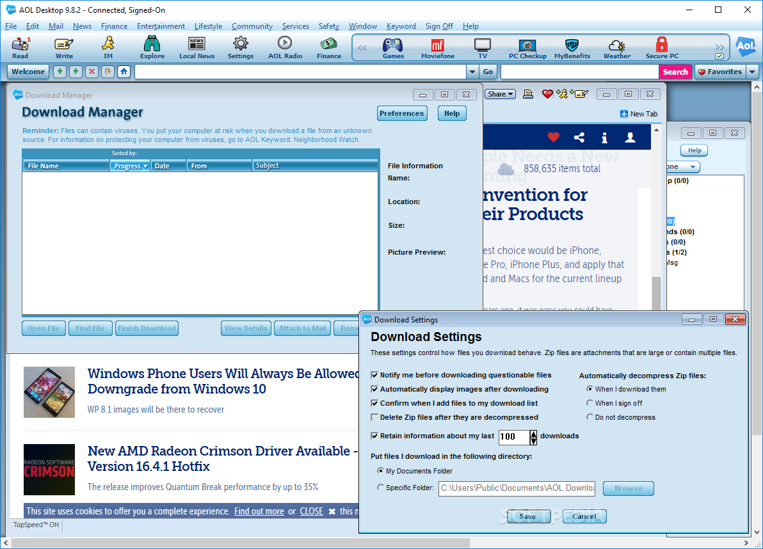The width and height of the screenshot is (763, 549).
Task: Open the Safety menu
Action: pos(329,26)
